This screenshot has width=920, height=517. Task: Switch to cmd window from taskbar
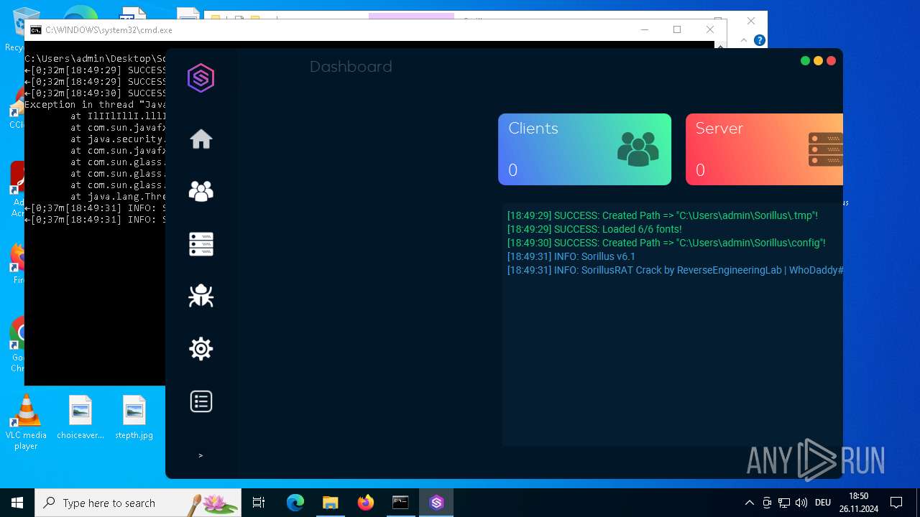[x=400, y=503]
